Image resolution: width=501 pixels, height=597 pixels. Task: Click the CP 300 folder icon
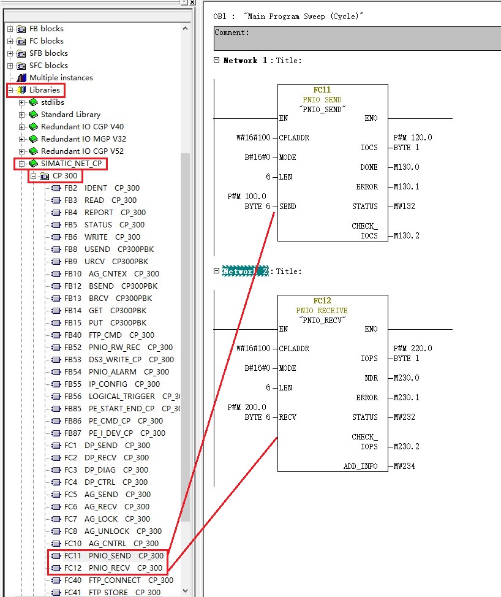45,176
